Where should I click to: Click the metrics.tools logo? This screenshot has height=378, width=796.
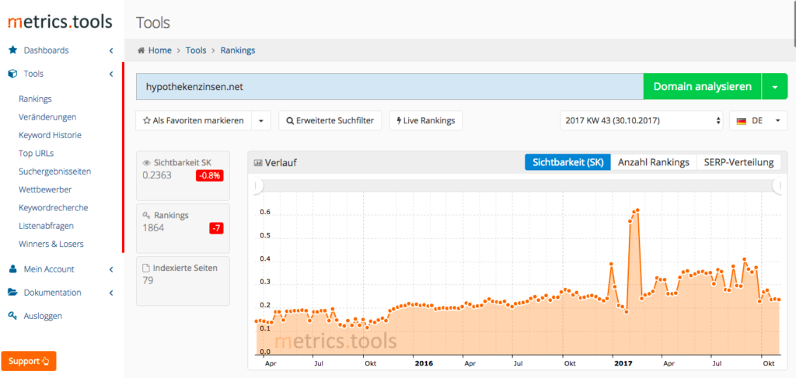(x=60, y=22)
